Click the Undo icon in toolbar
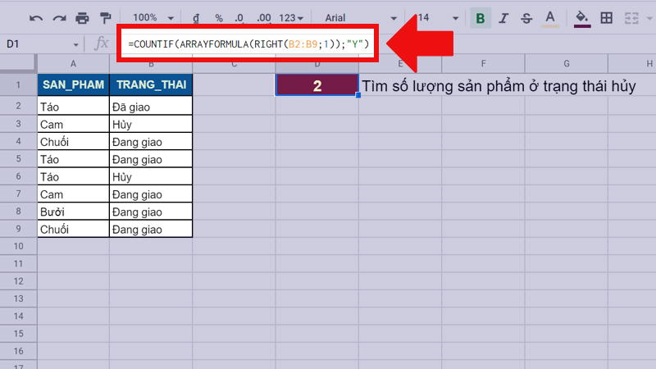This screenshot has height=369, width=656. (36, 17)
